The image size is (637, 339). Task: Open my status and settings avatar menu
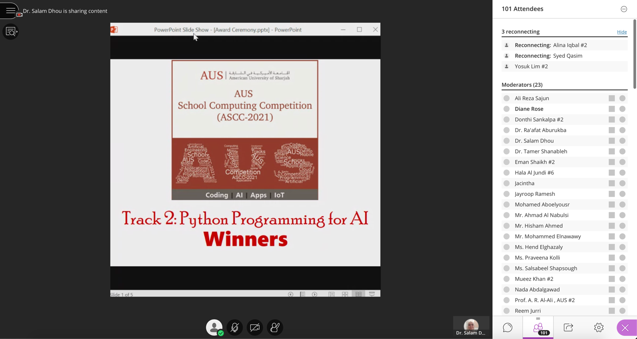(214, 327)
